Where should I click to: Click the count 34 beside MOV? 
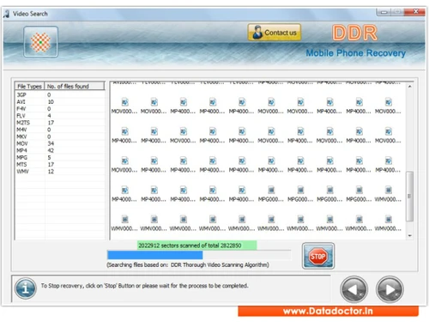tap(51, 143)
